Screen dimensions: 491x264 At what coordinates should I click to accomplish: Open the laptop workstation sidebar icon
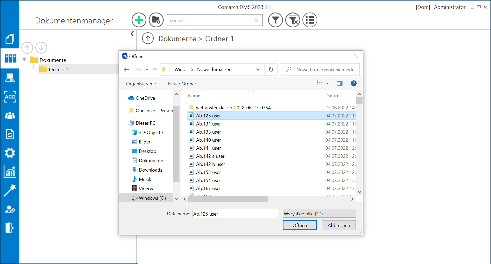pyautogui.click(x=10, y=78)
